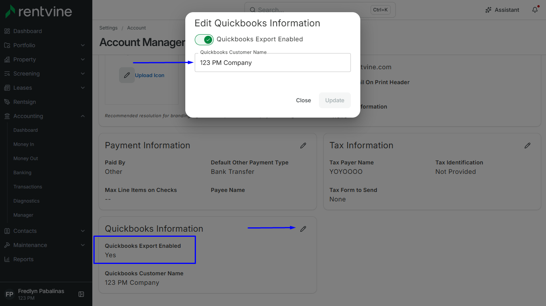Click the Tax Payer Name value YOYOOOO
Screen dimensions: 546x306
346,172
